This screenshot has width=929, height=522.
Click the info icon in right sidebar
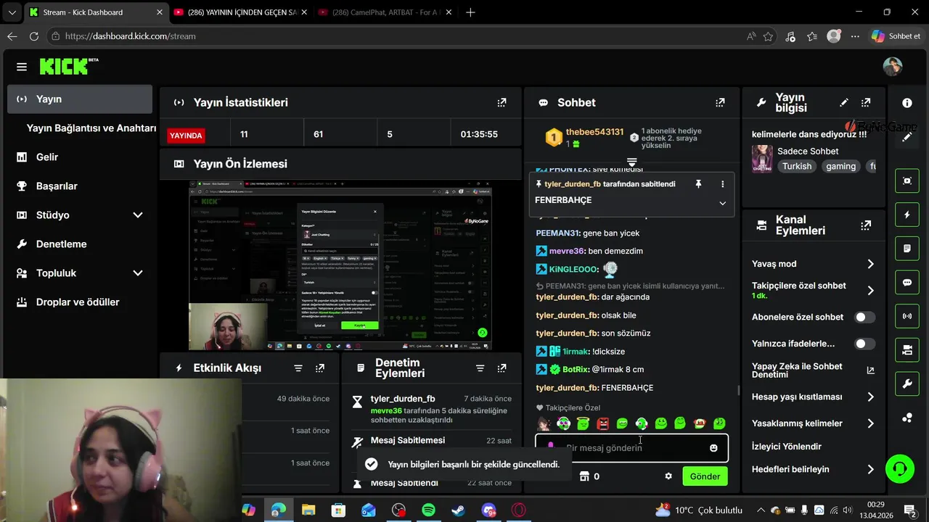coord(907,104)
